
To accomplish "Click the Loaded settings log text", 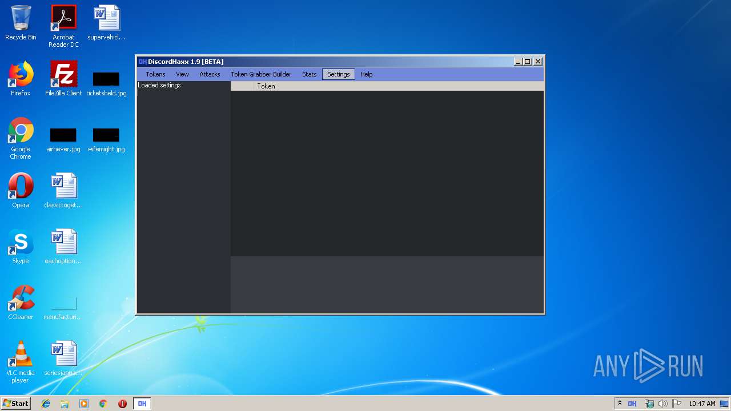I will coord(159,85).
